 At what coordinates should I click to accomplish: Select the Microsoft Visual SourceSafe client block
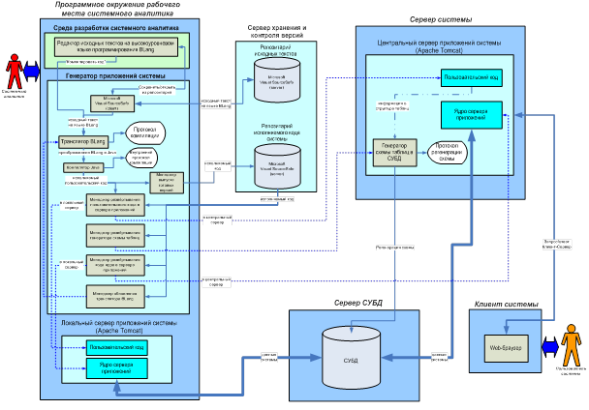tap(111, 102)
